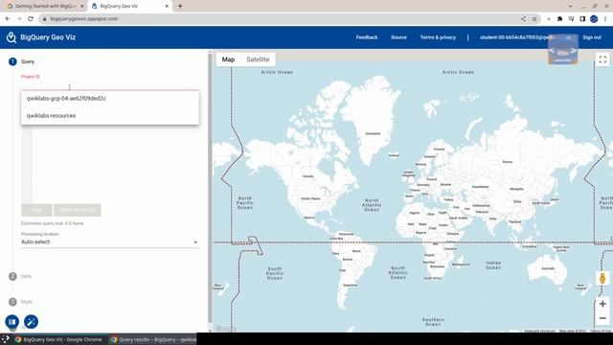This screenshot has width=613, height=345.
Task: Expand the Style section
Action: click(27, 302)
